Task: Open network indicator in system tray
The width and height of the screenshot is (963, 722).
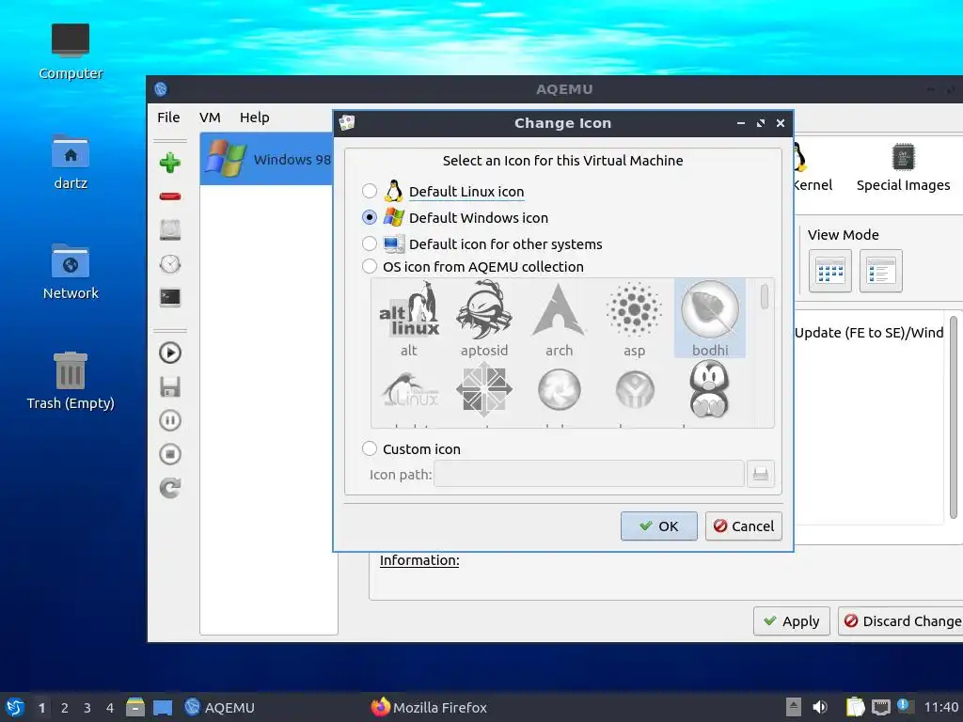Action: 880,707
